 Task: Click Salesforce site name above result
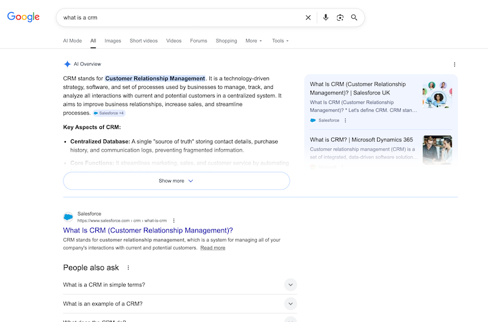(x=89, y=214)
